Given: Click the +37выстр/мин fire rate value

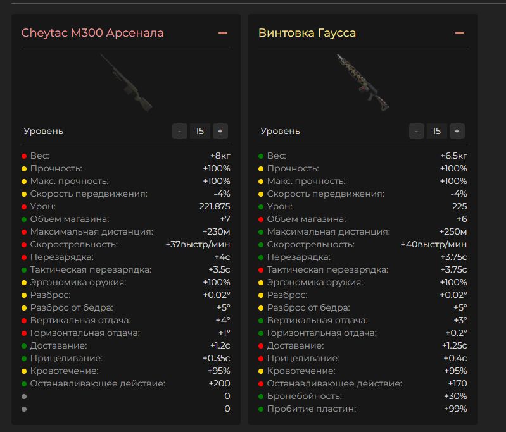Looking at the screenshot, I should click(x=198, y=244).
